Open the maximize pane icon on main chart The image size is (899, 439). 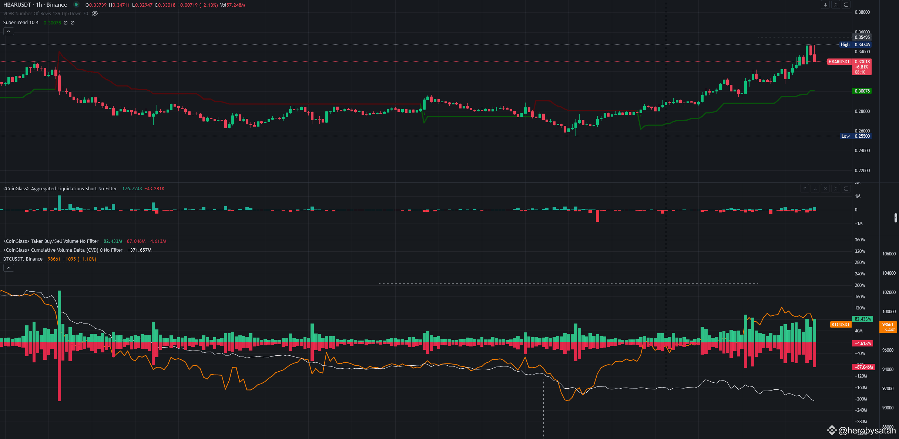coord(846,5)
